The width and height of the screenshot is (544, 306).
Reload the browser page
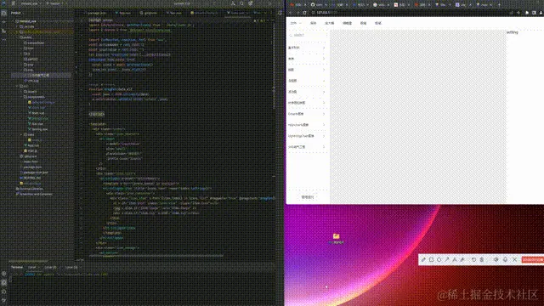pyautogui.click(x=304, y=13)
